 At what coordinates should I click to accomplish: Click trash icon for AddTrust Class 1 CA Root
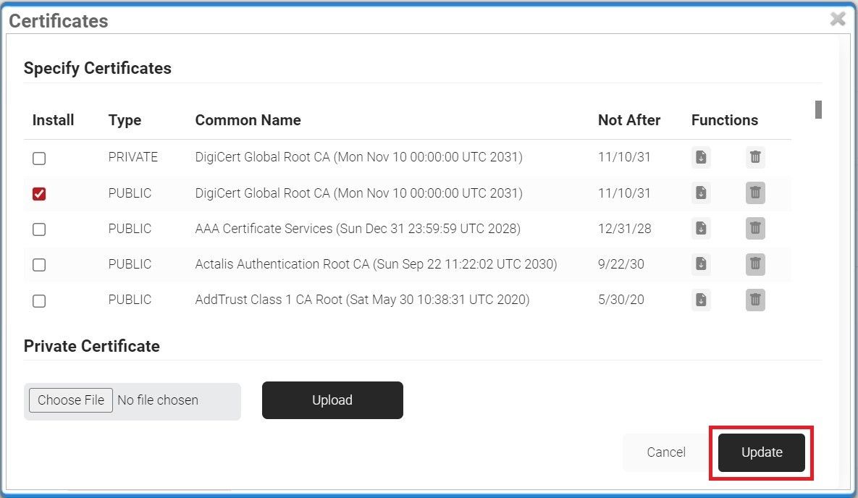755,300
